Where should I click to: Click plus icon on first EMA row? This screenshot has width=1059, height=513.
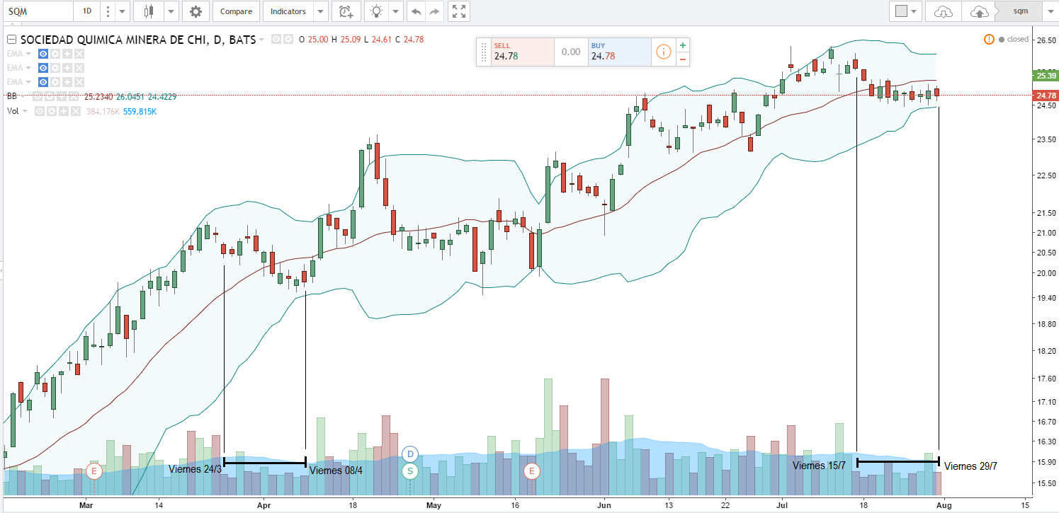tap(67, 54)
